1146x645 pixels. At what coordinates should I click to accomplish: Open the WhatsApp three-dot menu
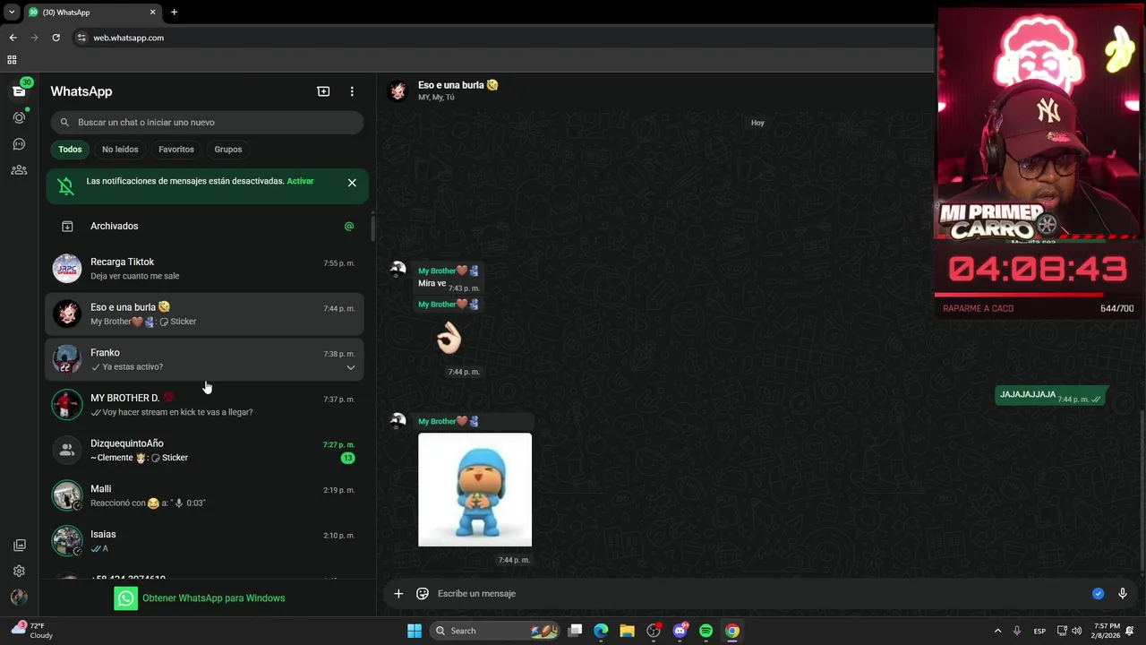click(352, 91)
